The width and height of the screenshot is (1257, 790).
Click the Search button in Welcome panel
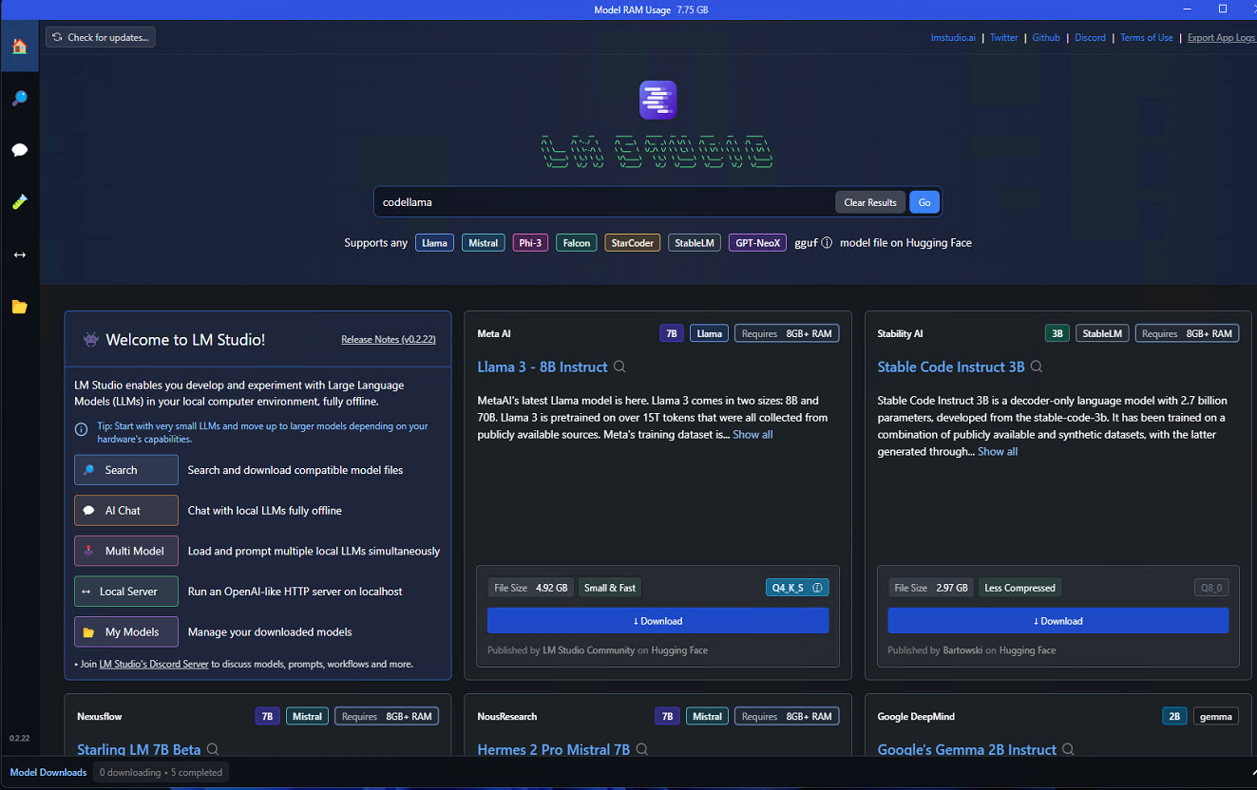(126, 470)
